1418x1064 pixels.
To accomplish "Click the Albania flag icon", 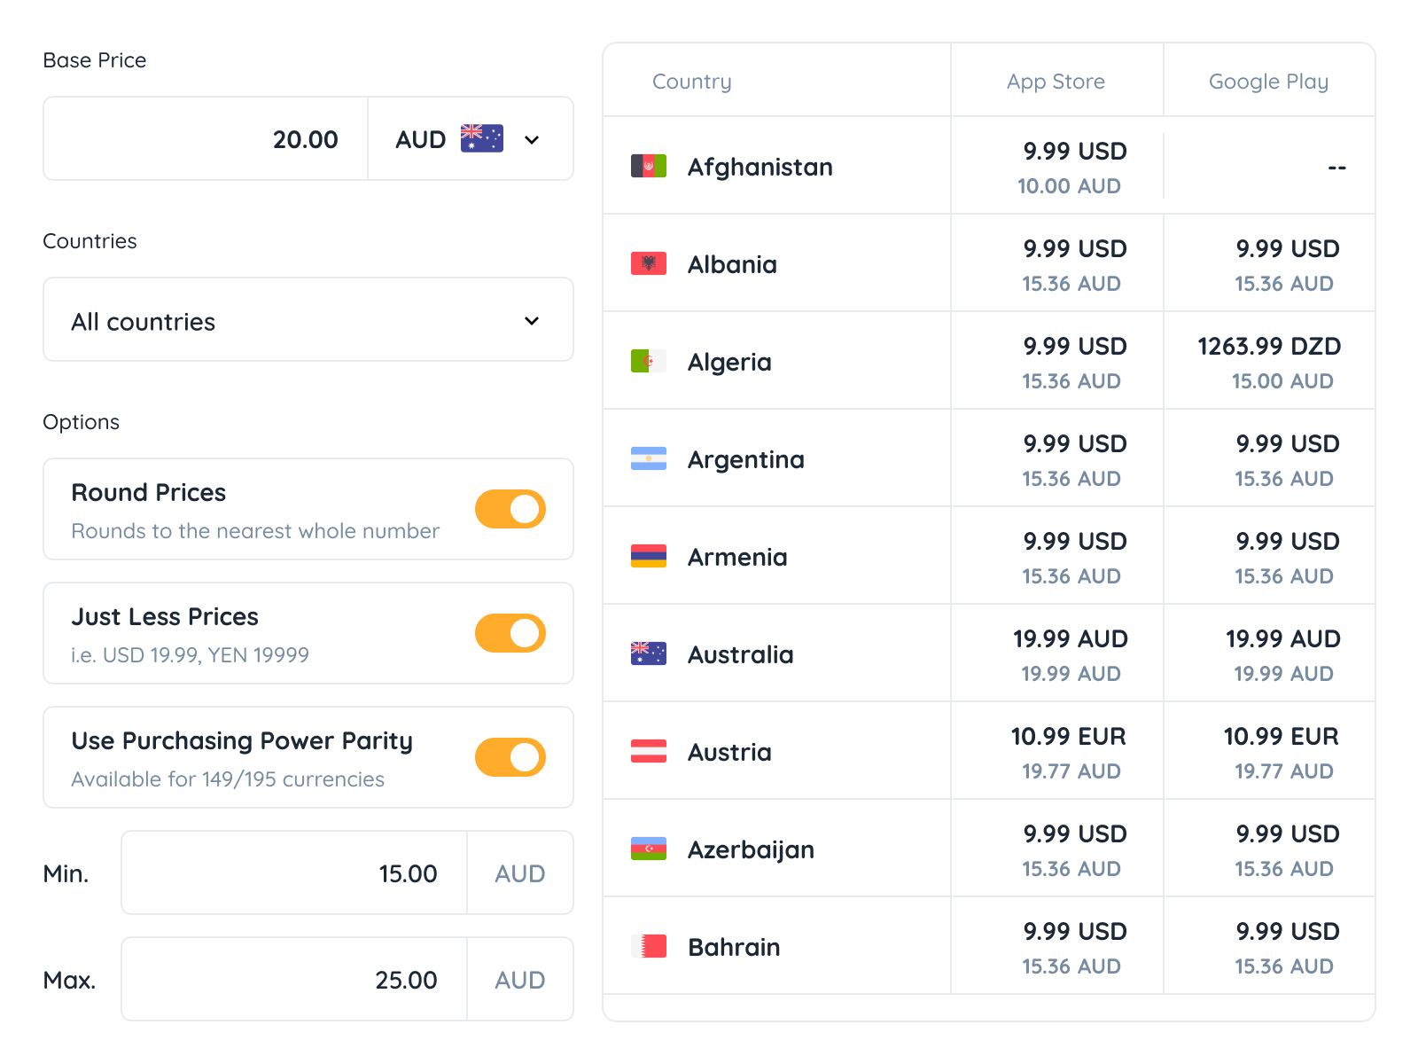I will click(648, 263).
